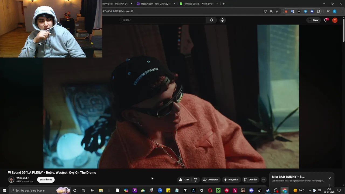Open Chrome profile avatar F
Image resolution: width=345 pixels, height=194 pixels.
pos(334,11)
